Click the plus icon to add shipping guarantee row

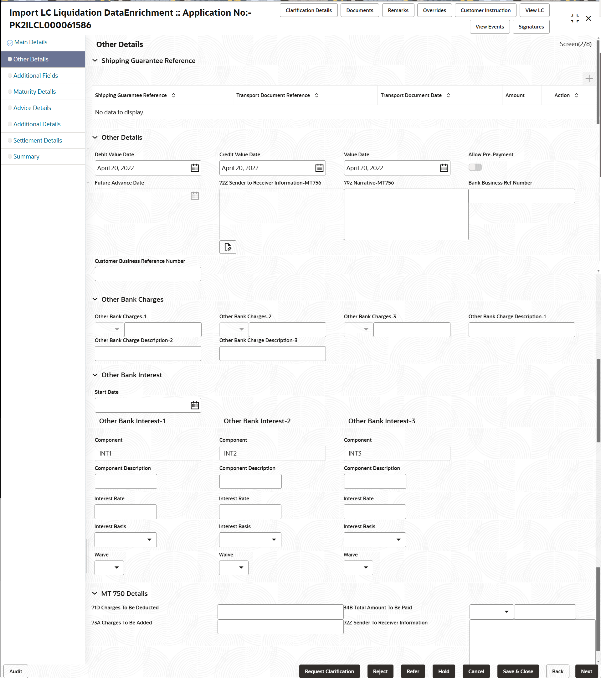click(x=589, y=78)
